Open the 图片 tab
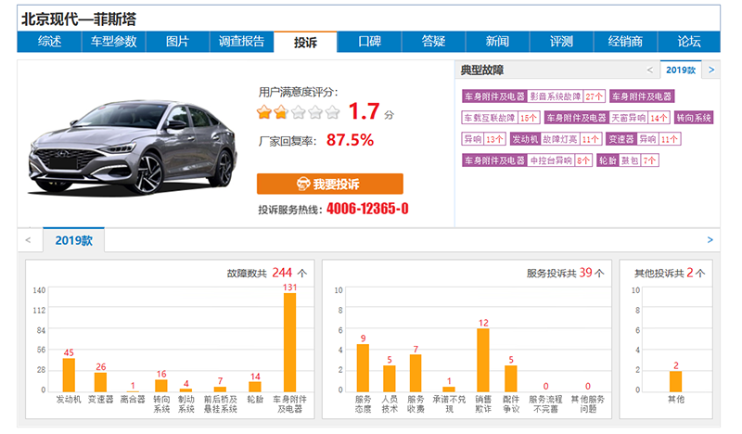This screenshot has width=742, height=434. pos(177,42)
